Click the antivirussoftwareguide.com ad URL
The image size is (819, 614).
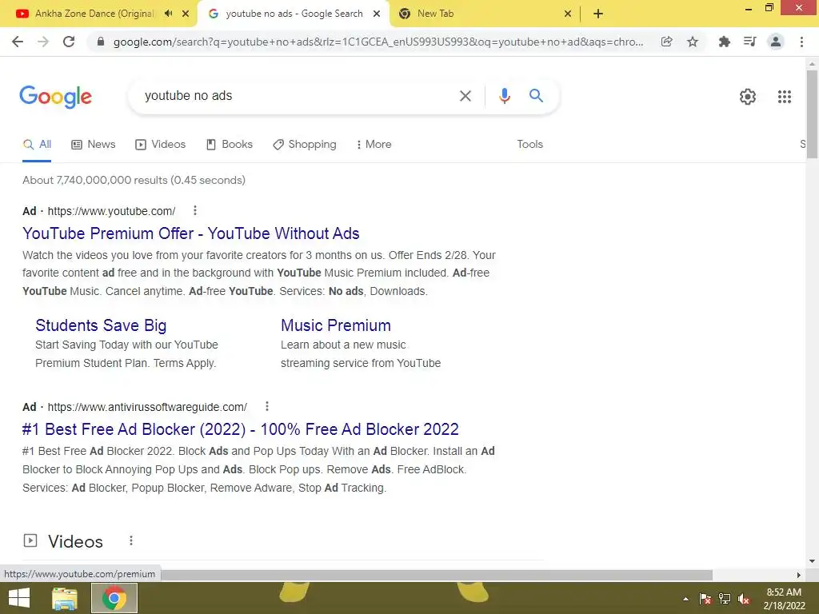pyautogui.click(x=147, y=407)
